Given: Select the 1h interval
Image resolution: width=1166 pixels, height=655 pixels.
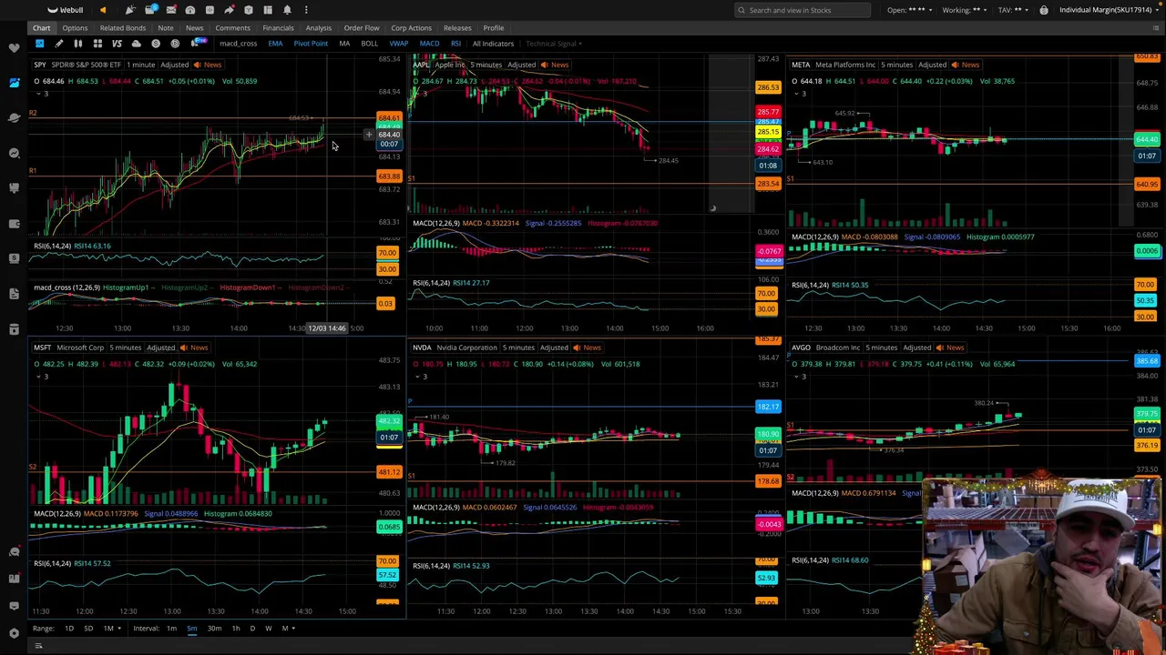Looking at the screenshot, I should 236,629.
